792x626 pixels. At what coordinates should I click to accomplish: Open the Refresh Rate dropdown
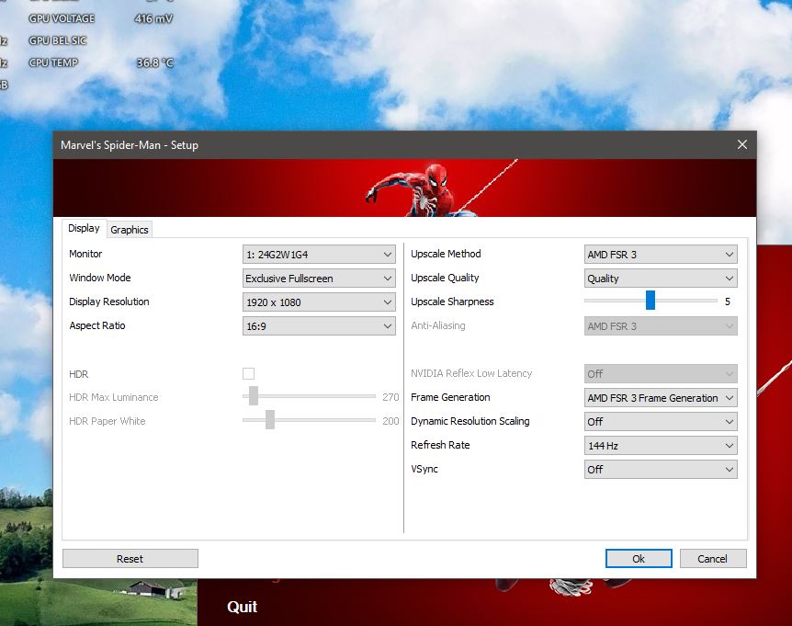(661, 445)
